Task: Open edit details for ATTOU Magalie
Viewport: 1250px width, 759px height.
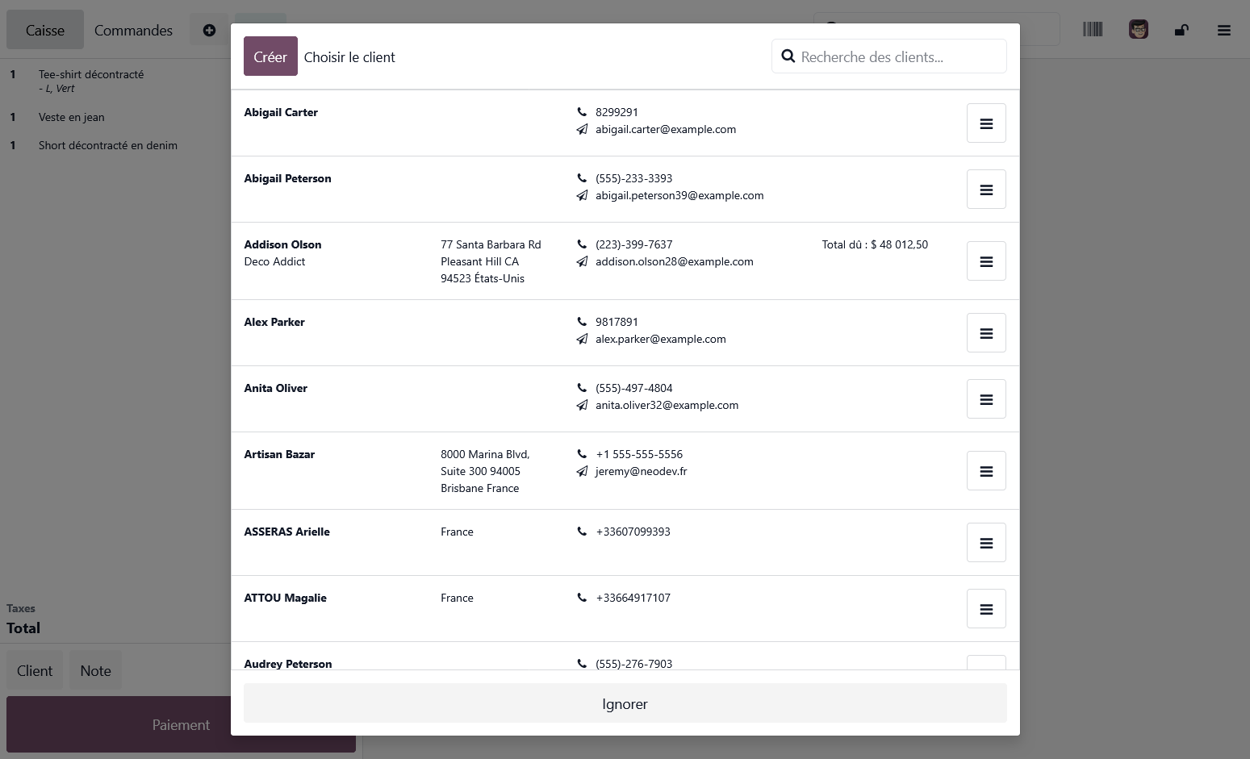Action: pyautogui.click(x=986, y=608)
